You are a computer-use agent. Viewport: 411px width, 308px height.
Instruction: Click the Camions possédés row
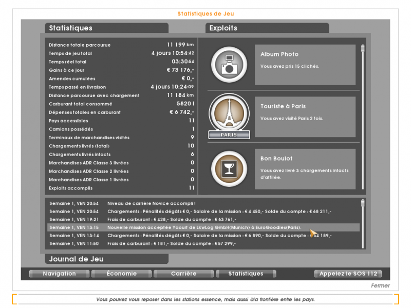click(x=121, y=129)
